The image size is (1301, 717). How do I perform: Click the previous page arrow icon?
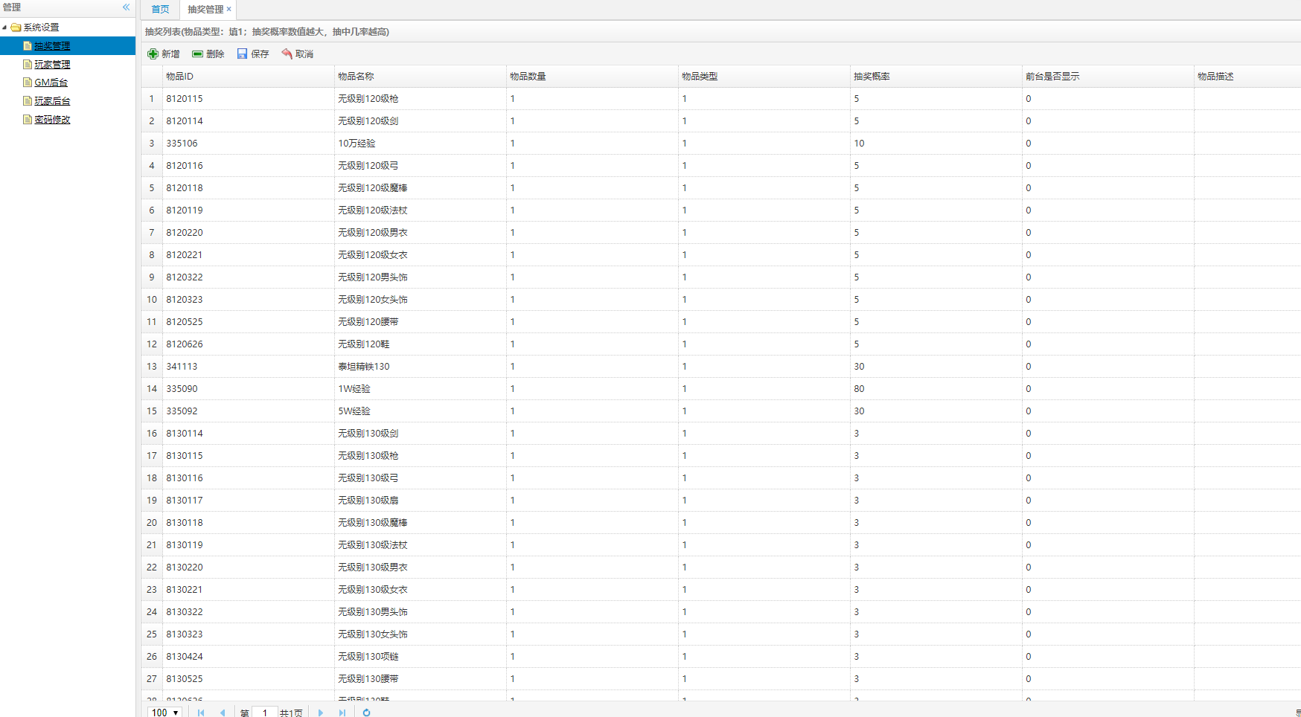tap(223, 713)
